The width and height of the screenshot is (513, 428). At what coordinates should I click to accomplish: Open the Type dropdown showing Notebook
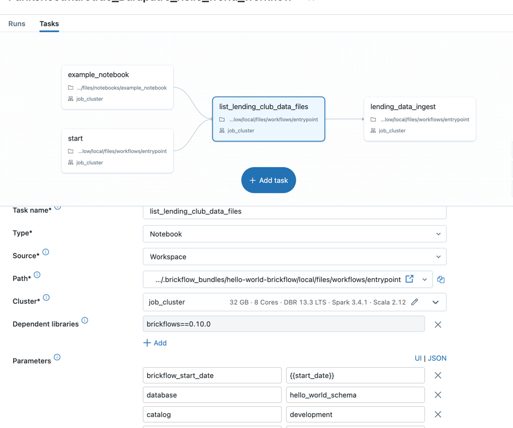tap(294, 234)
